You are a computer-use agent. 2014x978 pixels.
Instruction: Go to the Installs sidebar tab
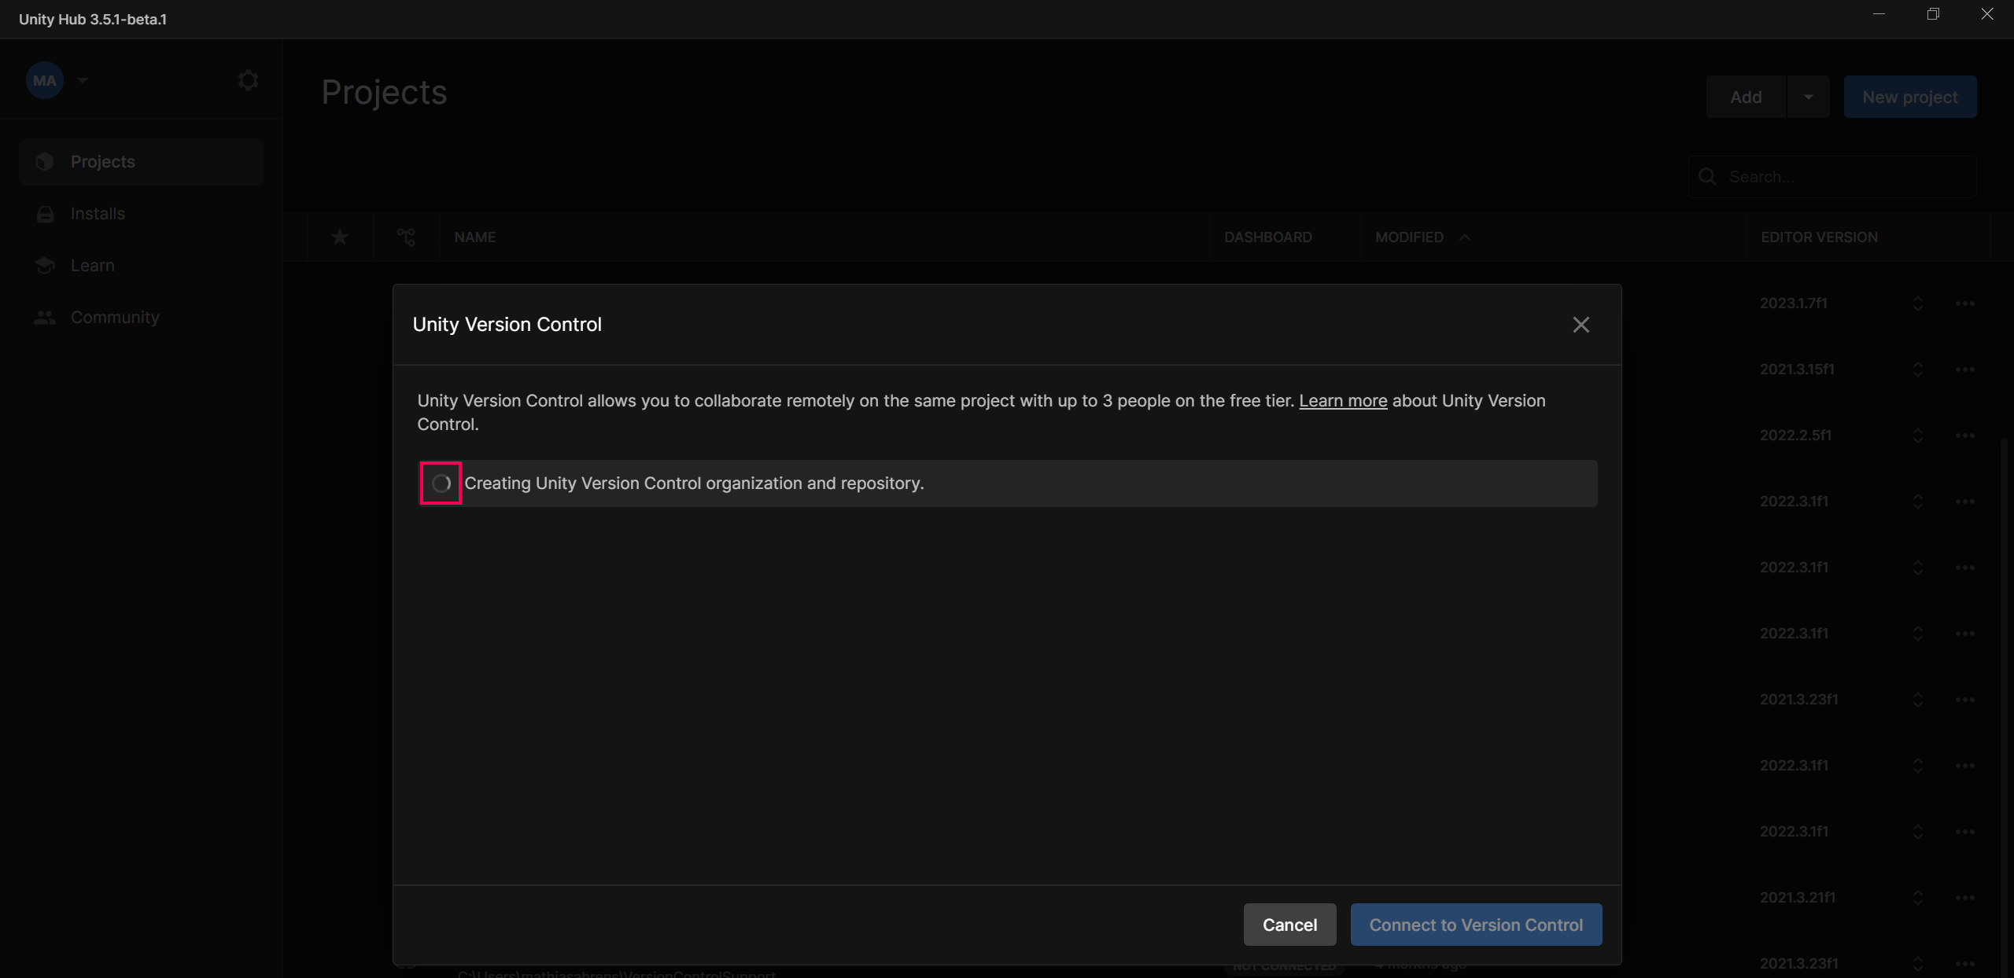pos(98,213)
